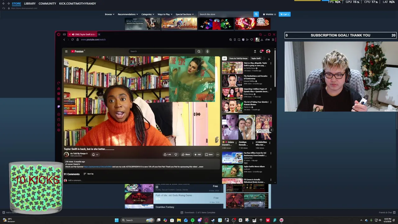Go to YouTube Premium home logo
398x224 pixels.
pos(77,51)
